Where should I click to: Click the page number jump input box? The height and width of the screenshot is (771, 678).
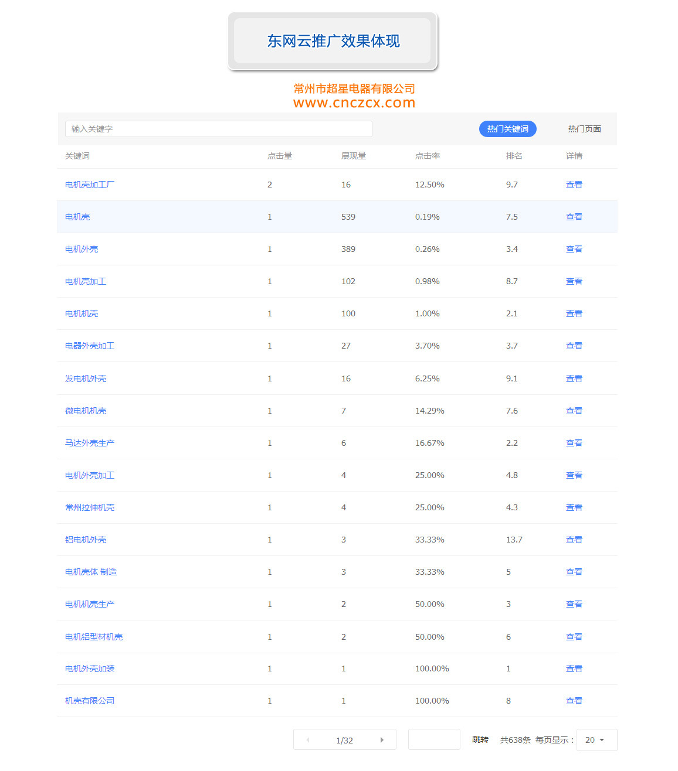433,739
